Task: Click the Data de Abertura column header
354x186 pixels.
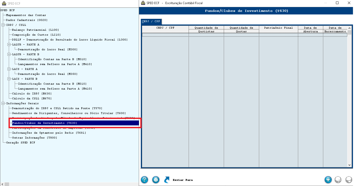Action: coord(310,29)
